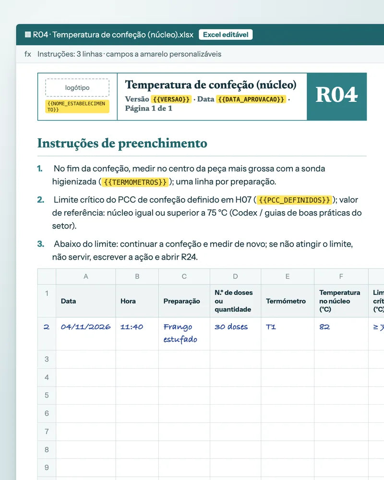Click the 'Excel editável' badge button
Viewport: 384px width, 480px height.
(x=226, y=35)
